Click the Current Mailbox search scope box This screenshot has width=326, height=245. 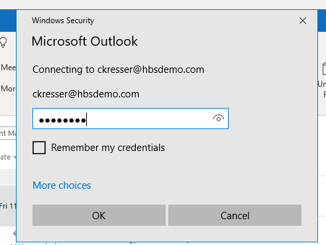pos(8,133)
